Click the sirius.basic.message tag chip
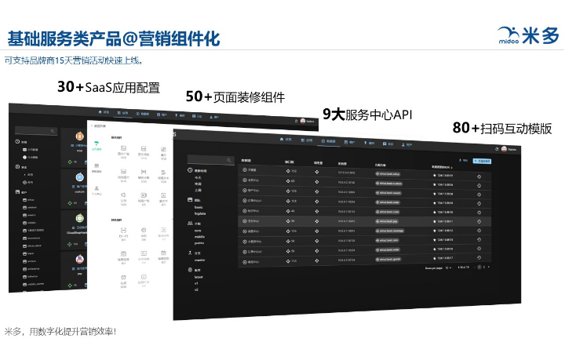Screen dimensions: 565x353 pos(389,231)
